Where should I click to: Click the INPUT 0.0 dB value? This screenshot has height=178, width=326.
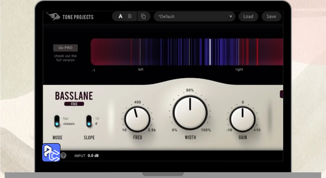click(x=93, y=156)
